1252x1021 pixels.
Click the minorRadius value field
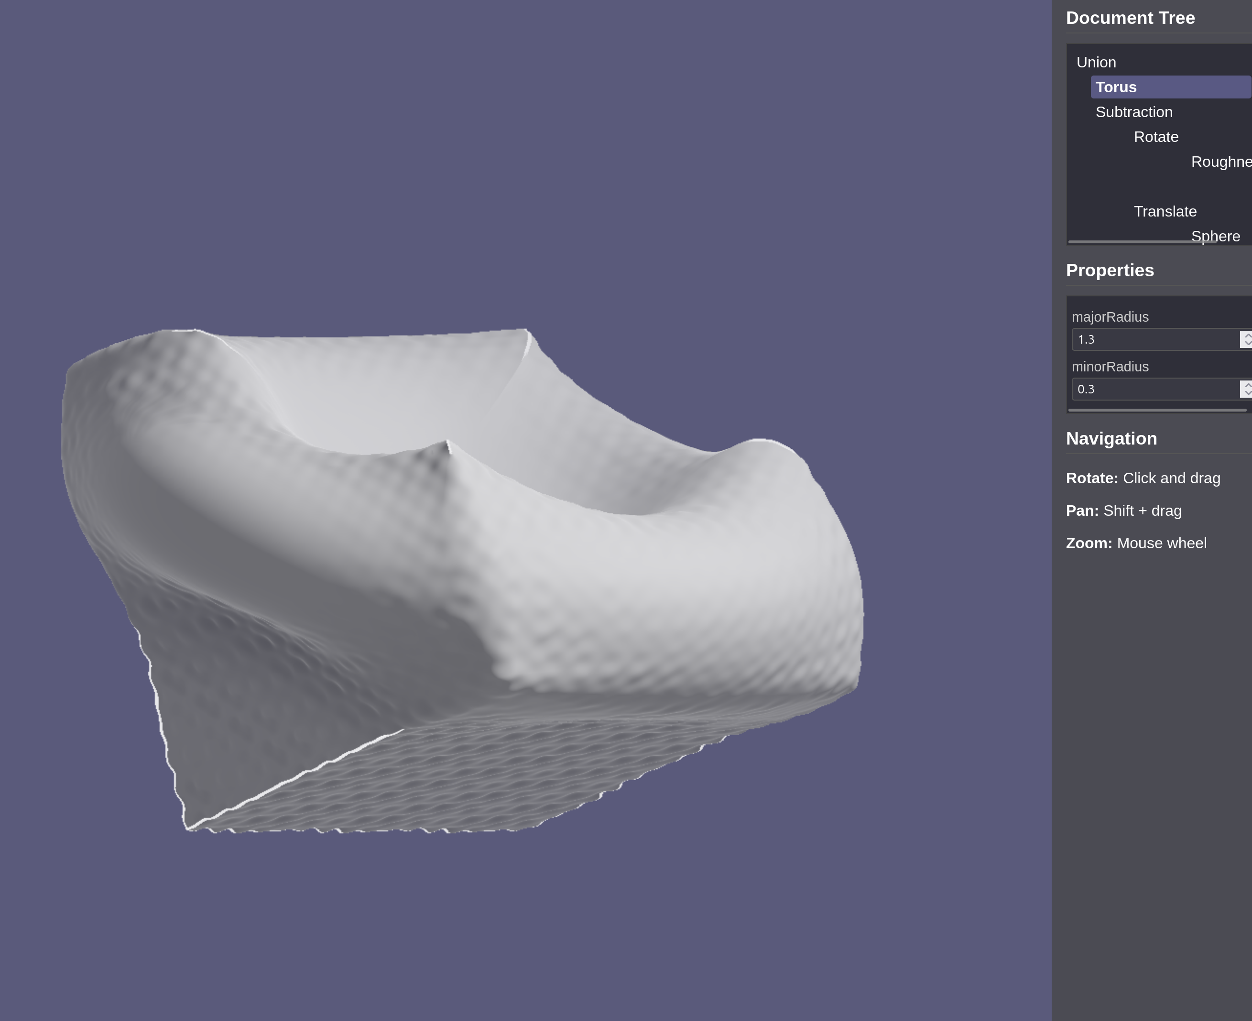tap(1153, 390)
